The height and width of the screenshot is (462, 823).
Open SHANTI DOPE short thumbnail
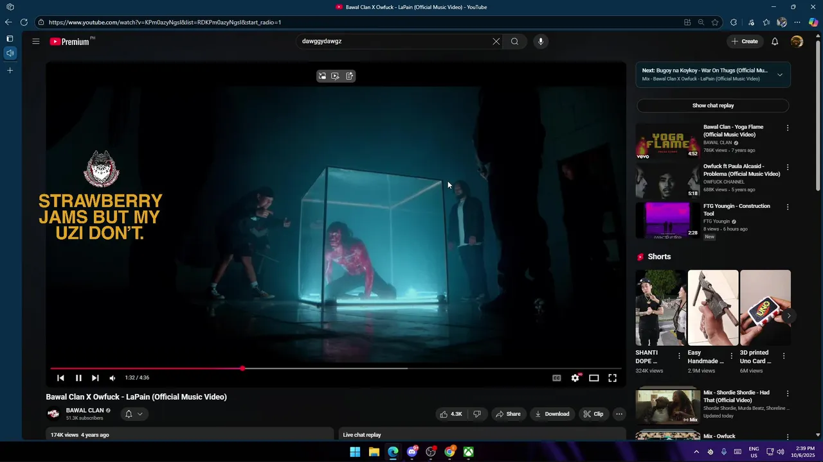660,307
